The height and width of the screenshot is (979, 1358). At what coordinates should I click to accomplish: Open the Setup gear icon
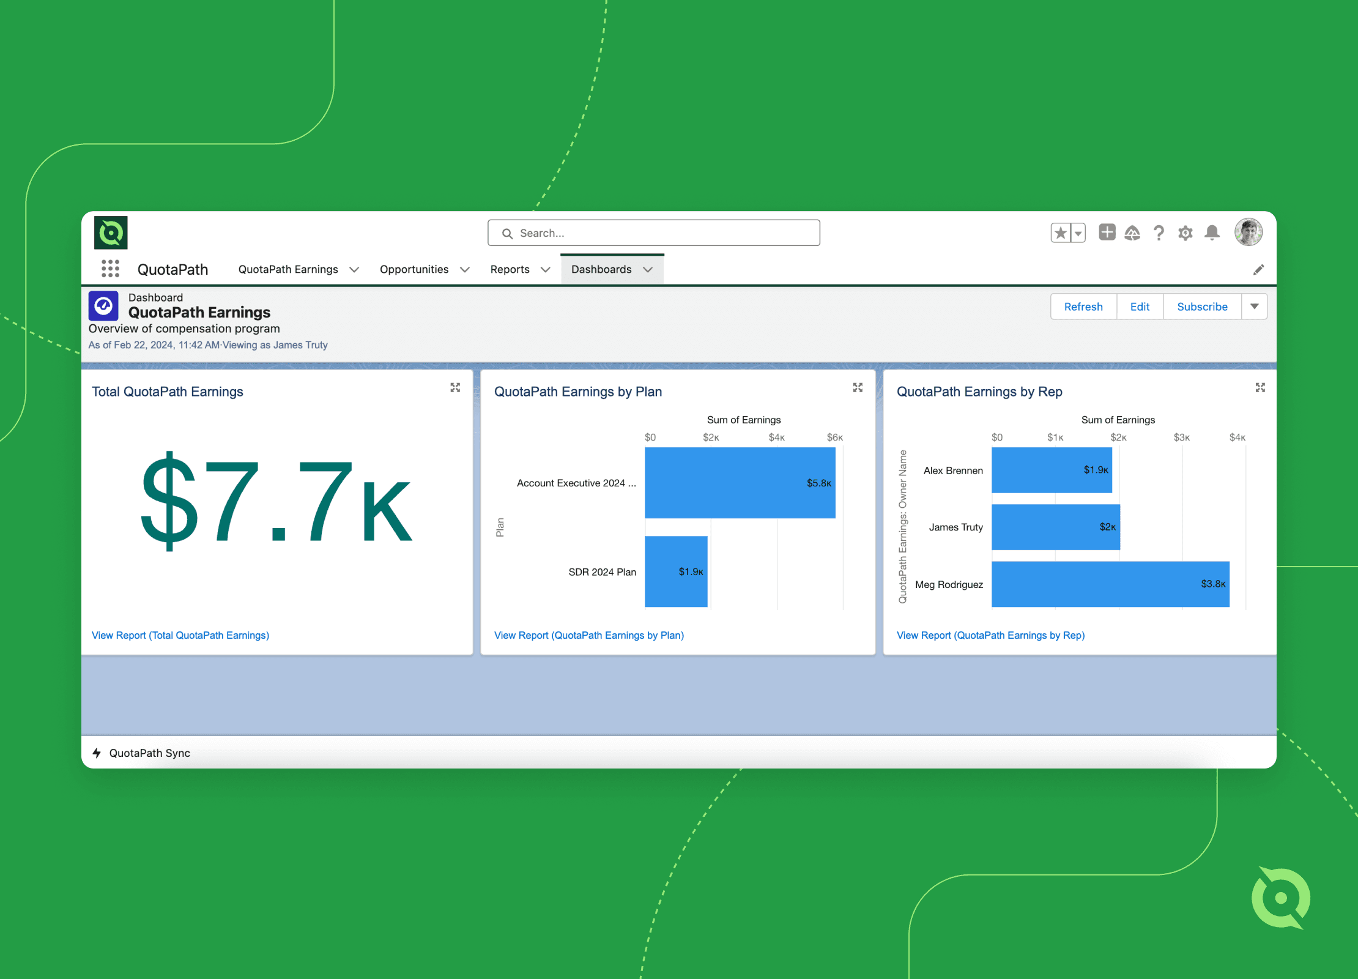[1185, 233]
